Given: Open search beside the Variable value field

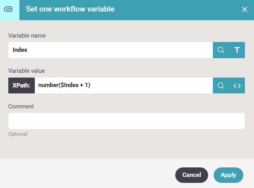Looking at the screenshot, I should pos(221,85).
